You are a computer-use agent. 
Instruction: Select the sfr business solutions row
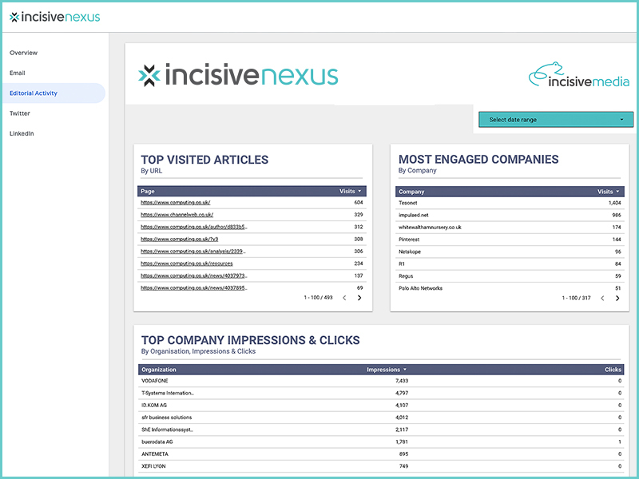(x=381, y=418)
